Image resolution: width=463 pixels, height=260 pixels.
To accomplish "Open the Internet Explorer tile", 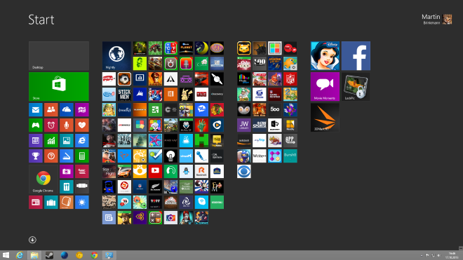I will coord(82,140).
